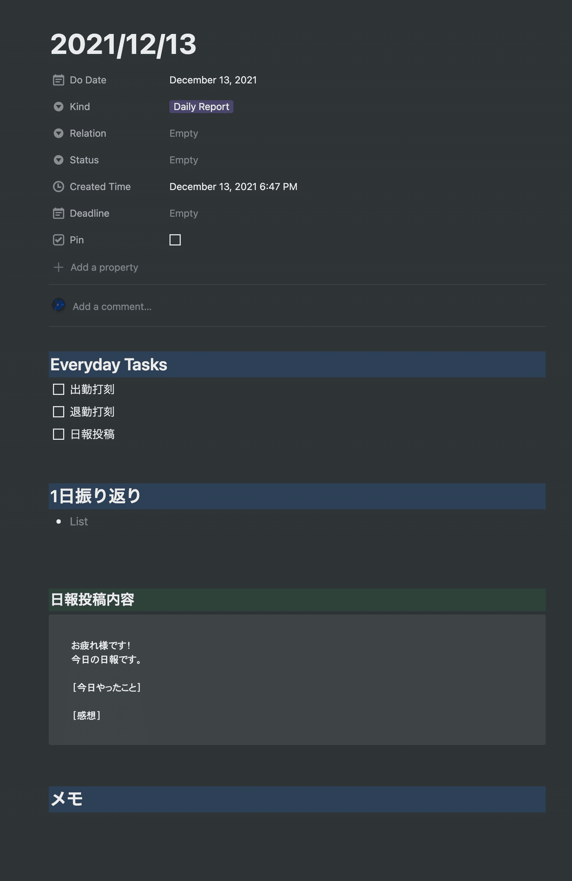
Task: Toggle the Pin property checkbox
Action: tap(175, 240)
